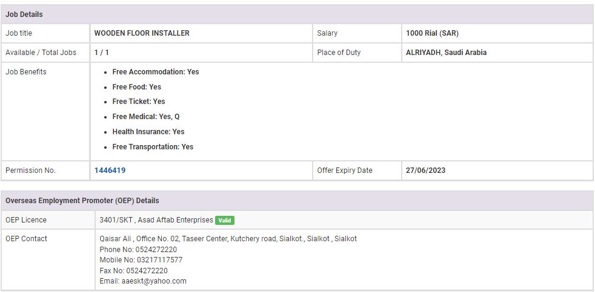Select the WOODEN FLOOR INSTALLER job title
Viewport: 595px width, 292px height.
142,33
